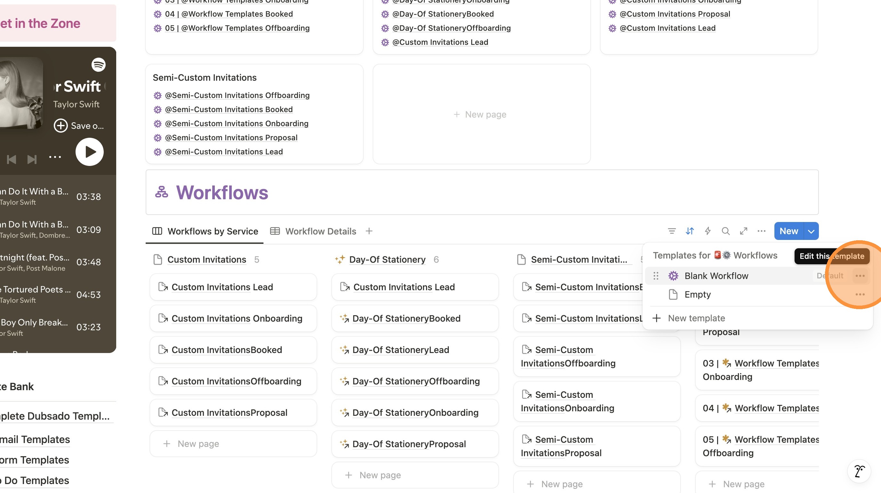Open @Semi-Custom Invitations Proposal link

pos(231,137)
